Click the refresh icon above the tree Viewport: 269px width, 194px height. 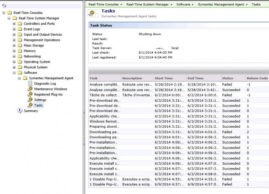4,6
